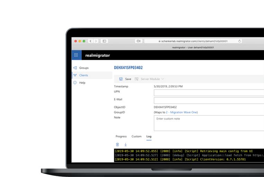Viewport: 264px width, 177px height.
Task: Click the Save floppy disk icon
Action: pyautogui.click(x=121, y=79)
